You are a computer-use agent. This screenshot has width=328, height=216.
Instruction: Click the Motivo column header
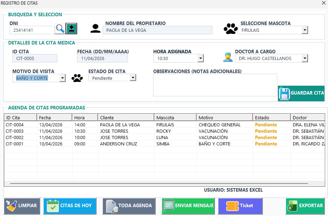[x=225, y=118]
